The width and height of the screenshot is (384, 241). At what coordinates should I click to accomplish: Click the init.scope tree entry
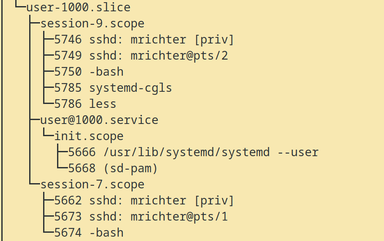89,136
